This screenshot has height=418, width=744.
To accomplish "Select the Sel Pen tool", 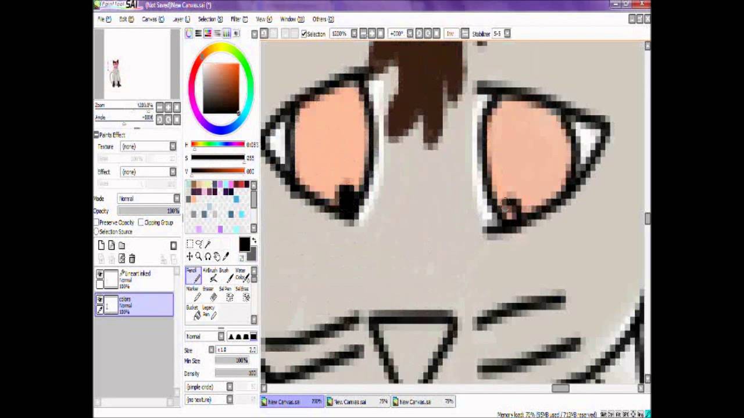I will click(x=225, y=293).
